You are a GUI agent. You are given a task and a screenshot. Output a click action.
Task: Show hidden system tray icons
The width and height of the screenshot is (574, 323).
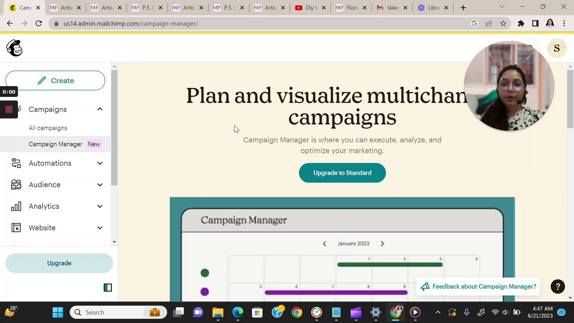[438, 312]
